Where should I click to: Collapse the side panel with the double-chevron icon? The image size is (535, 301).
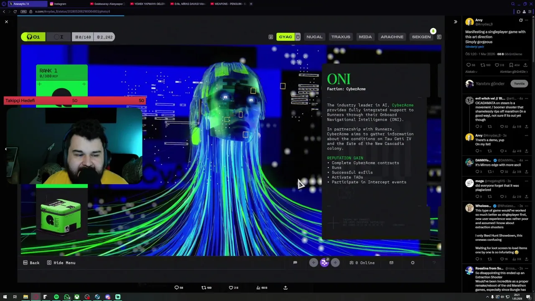(x=456, y=22)
